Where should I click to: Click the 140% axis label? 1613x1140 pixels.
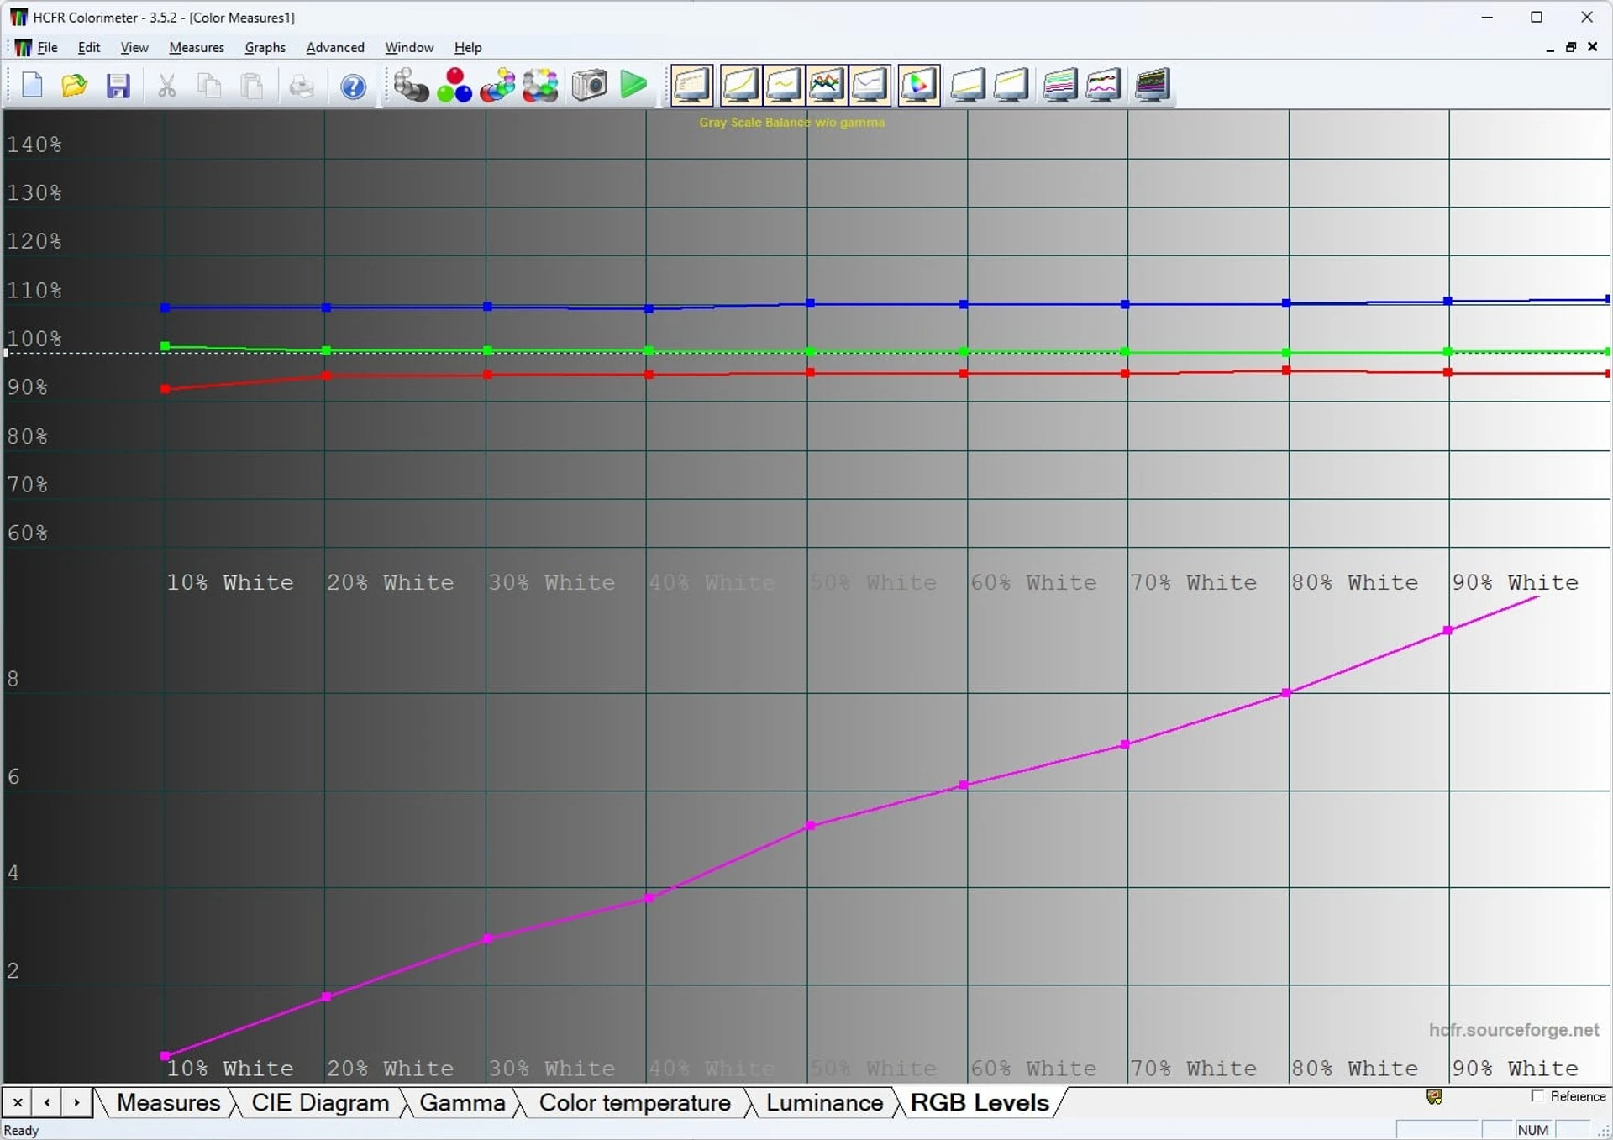[x=34, y=144]
